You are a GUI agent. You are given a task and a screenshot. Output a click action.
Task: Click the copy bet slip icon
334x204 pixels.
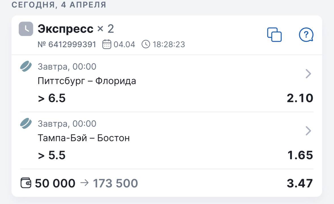pyautogui.click(x=274, y=35)
